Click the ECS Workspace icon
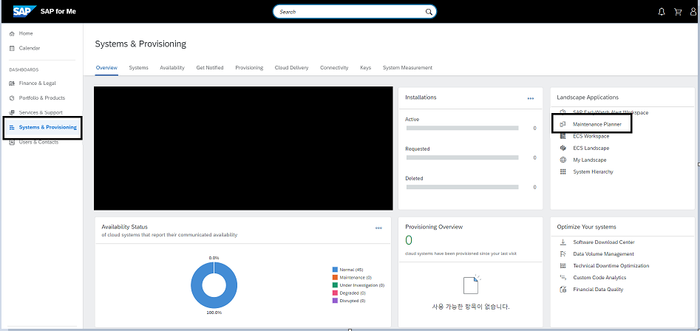 tap(563, 136)
